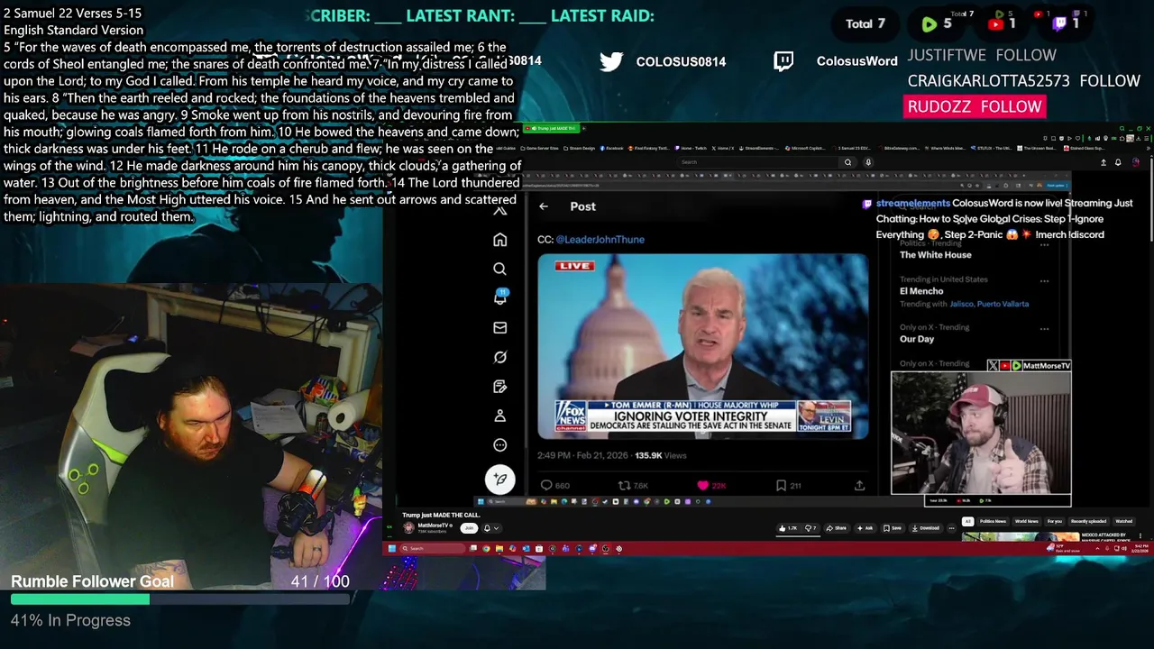Open the Microsoft Copilot bookmark
Image resolution: width=1154 pixels, height=649 pixels.
tap(807, 149)
